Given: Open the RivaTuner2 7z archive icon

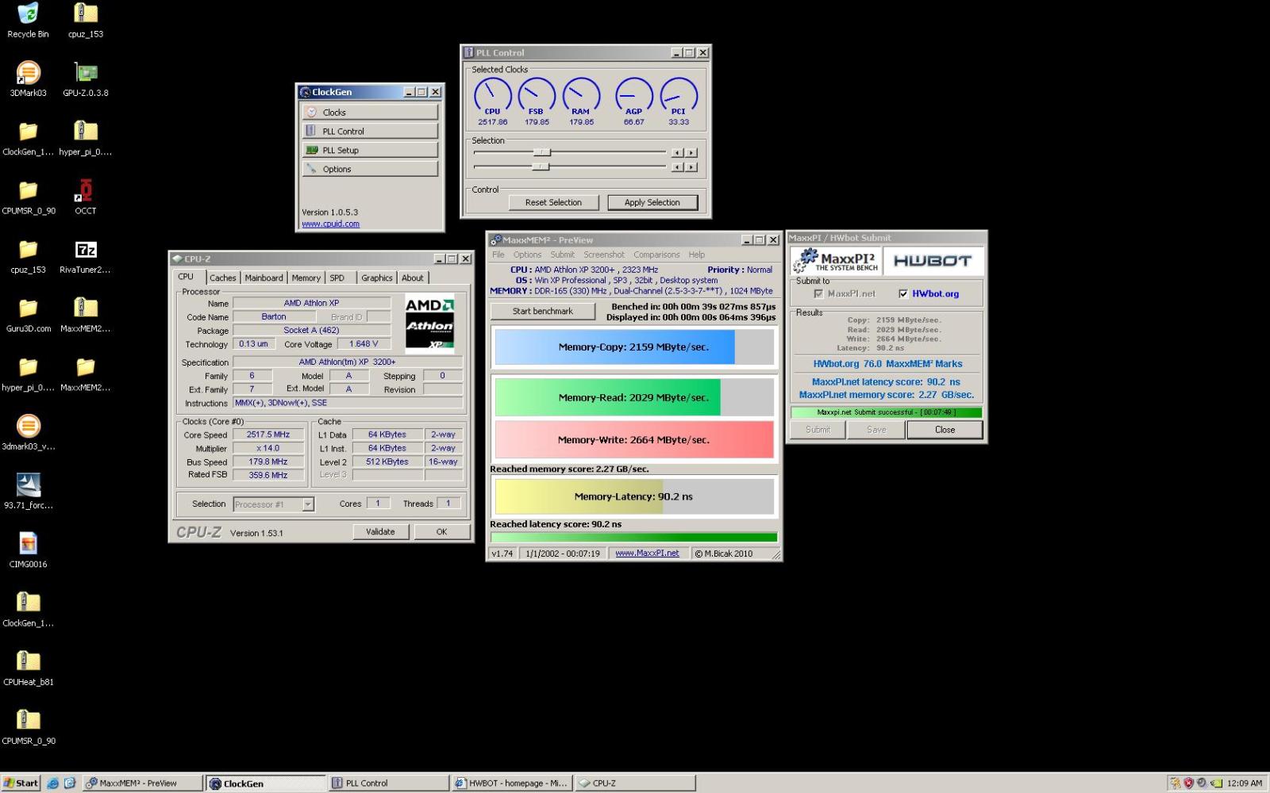Looking at the screenshot, I should click(x=86, y=255).
